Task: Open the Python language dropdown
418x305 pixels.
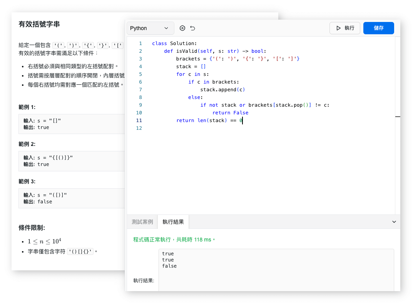Action: (x=150, y=28)
